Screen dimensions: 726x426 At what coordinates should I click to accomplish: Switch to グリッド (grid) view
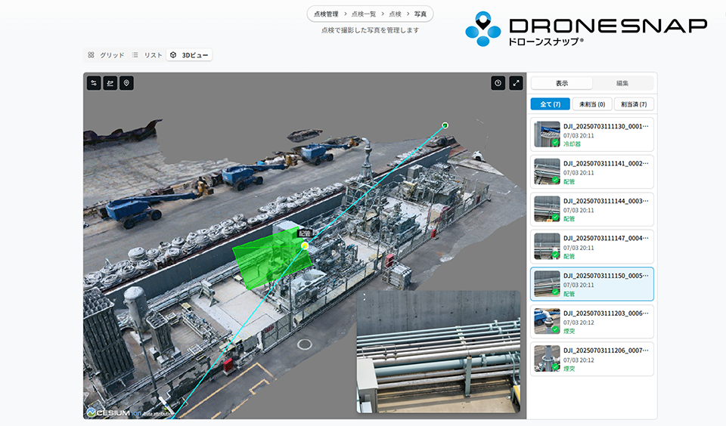[106, 55]
